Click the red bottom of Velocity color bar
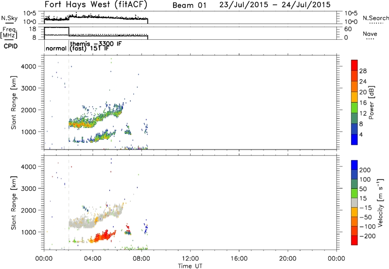The width and height of the screenshot is (389, 269). [x=354, y=240]
